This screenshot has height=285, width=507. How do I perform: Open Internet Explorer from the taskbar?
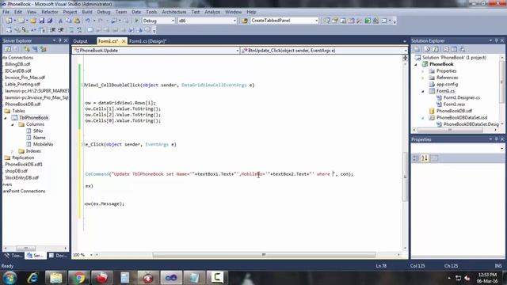coord(32,278)
